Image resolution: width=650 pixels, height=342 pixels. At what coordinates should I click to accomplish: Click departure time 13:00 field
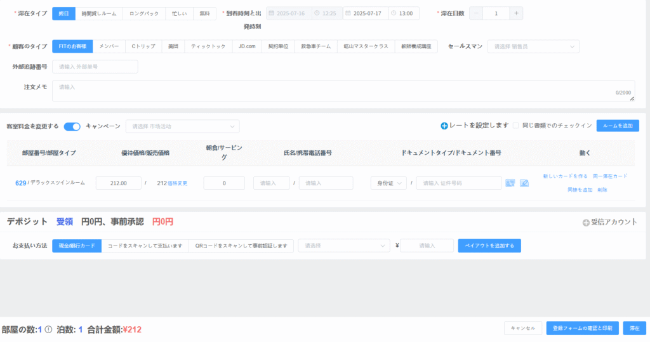click(x=404, y=13)
